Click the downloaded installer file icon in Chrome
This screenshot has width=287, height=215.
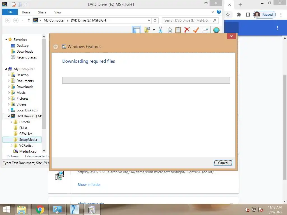pos(59,176)
